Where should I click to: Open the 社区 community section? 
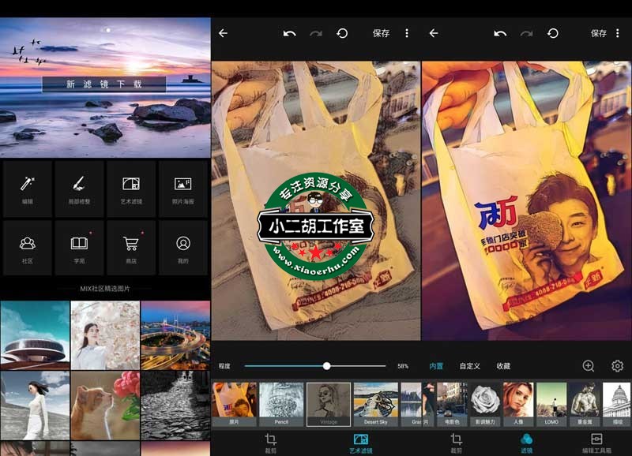pos(28,248)
